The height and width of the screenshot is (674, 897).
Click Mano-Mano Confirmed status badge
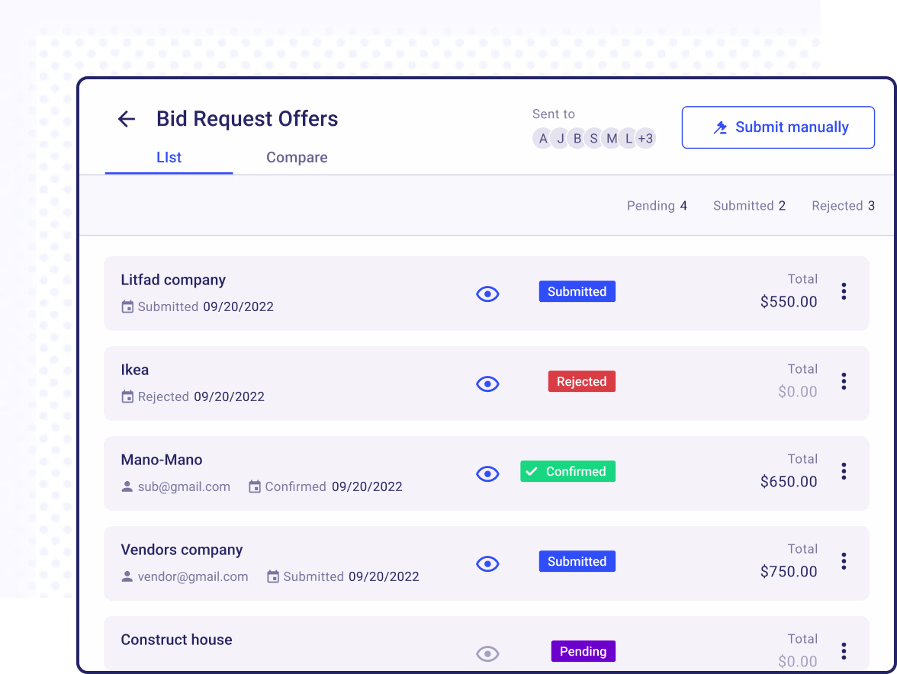pos(568,472)
